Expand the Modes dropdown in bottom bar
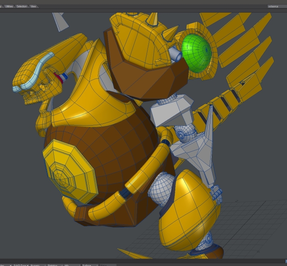The height and width of the screenshot is (266, 287). [x=4, y=265]
